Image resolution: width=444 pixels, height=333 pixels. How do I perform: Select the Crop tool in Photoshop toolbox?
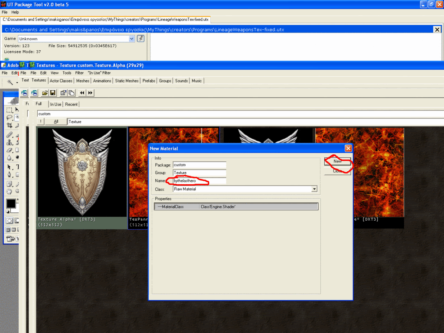[x=10, y=125]
